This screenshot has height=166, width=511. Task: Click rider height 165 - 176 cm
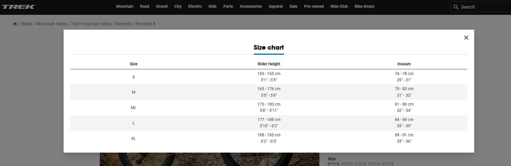point(269,89)
